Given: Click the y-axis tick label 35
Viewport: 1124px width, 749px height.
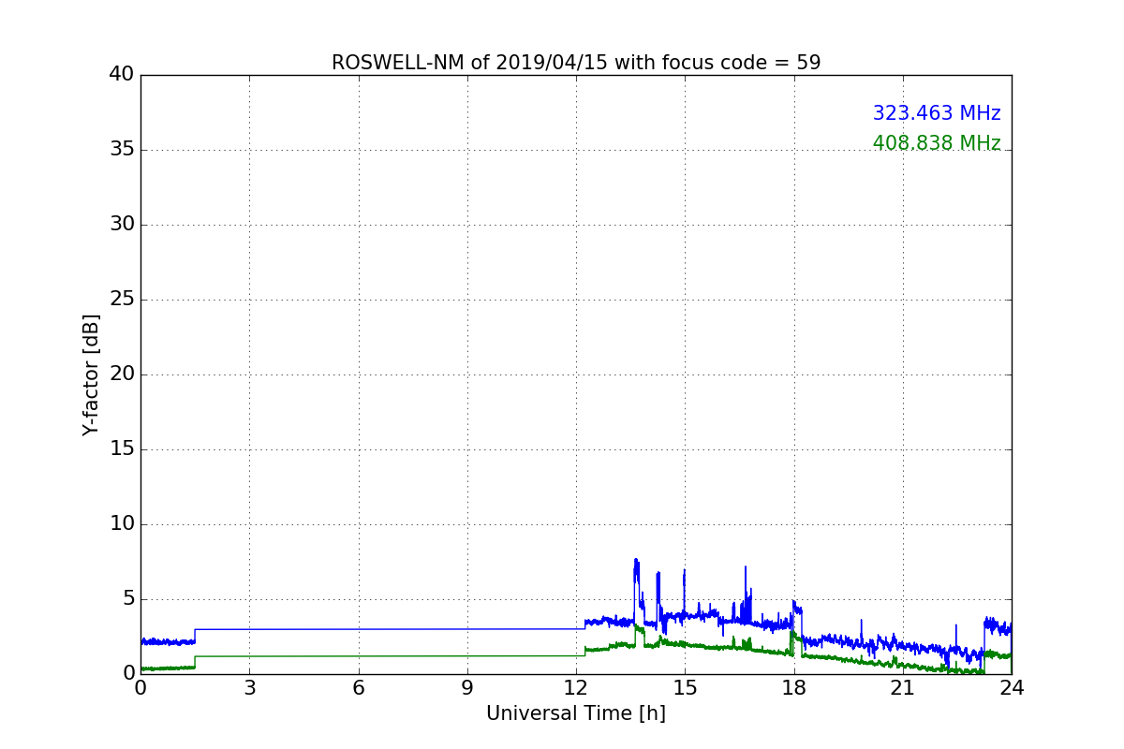Looking at the screenshot, I should 122,150.
